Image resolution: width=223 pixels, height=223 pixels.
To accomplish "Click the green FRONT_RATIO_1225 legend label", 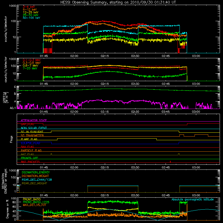I will pos(36,202).
